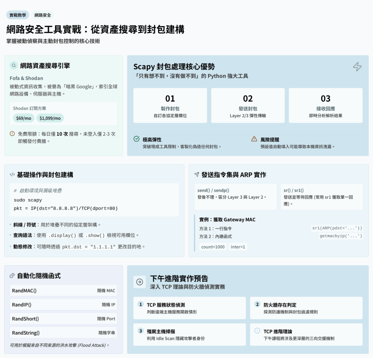373x358 pixels.
Task: Click the 網路安全 tag badge
Action: click(42, 15)
